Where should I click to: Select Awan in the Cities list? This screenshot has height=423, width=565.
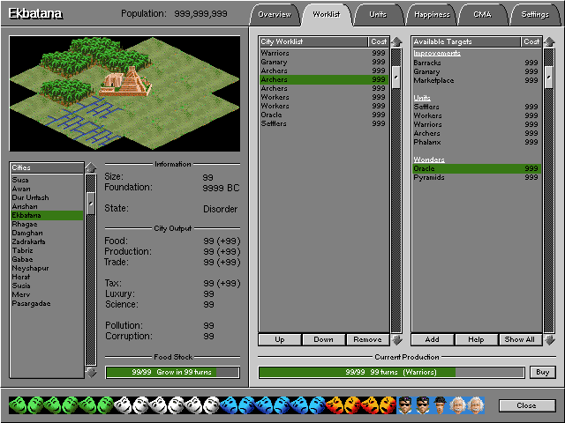point(47,189)
